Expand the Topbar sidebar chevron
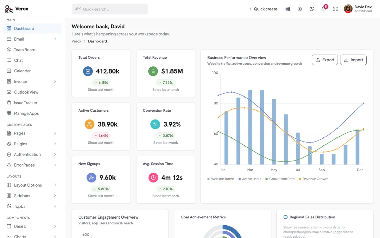The height and width of the screenshot is (238, 380). point(55,206)
